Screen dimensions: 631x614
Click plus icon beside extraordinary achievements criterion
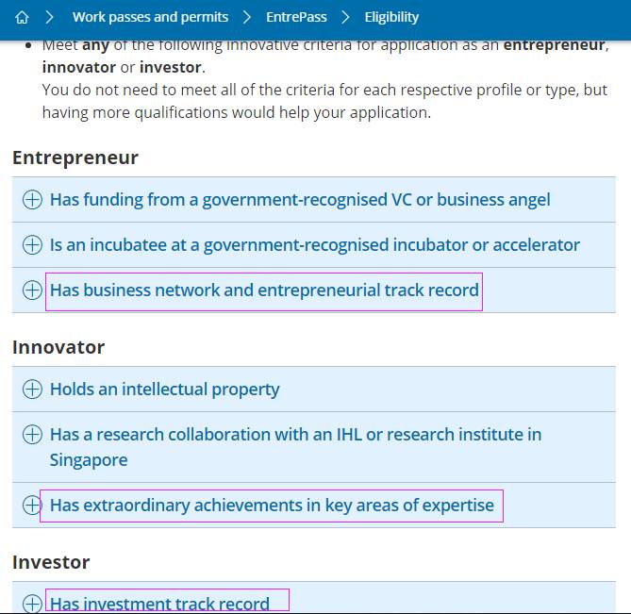pyautogui.click(x=32, y=506)
